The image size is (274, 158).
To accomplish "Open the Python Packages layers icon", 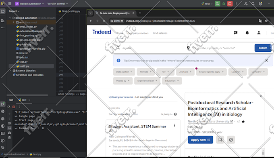I will [x=3, y=118].
